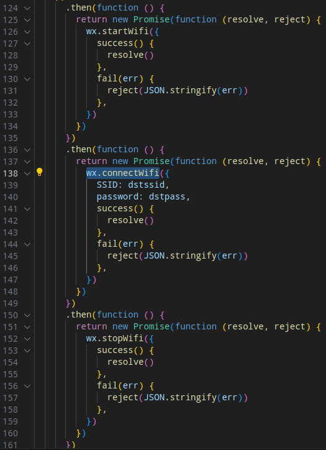Viewport: 326px width, 450px height.
Task: Fold the fail block at line 130
Action: [x=27, y=79]
